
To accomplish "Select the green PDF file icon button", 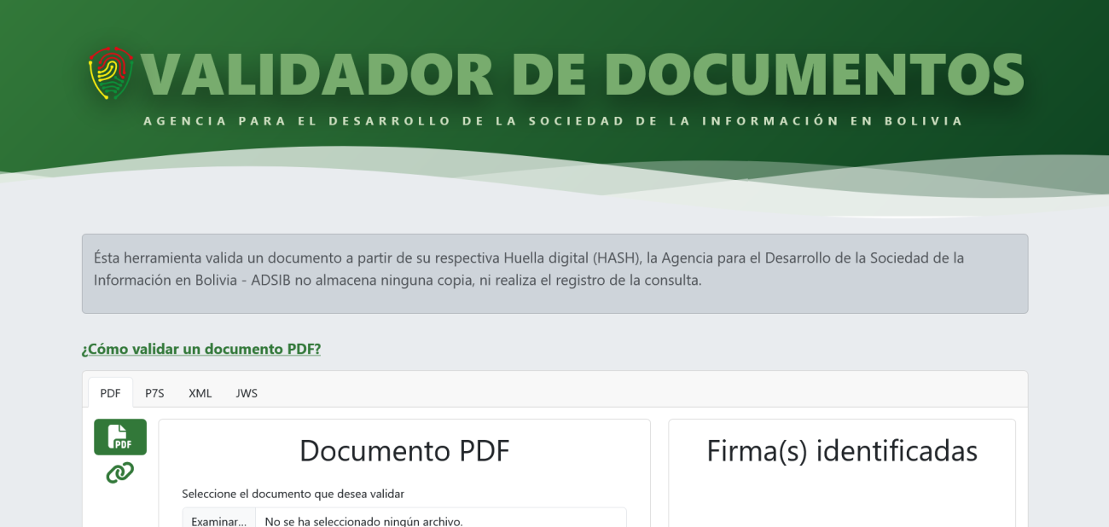I will tap(120, 437).
